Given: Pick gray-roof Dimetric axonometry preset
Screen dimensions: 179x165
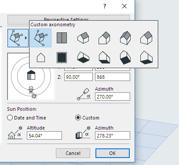Looking at the screenshot, I should coord(146,38).
